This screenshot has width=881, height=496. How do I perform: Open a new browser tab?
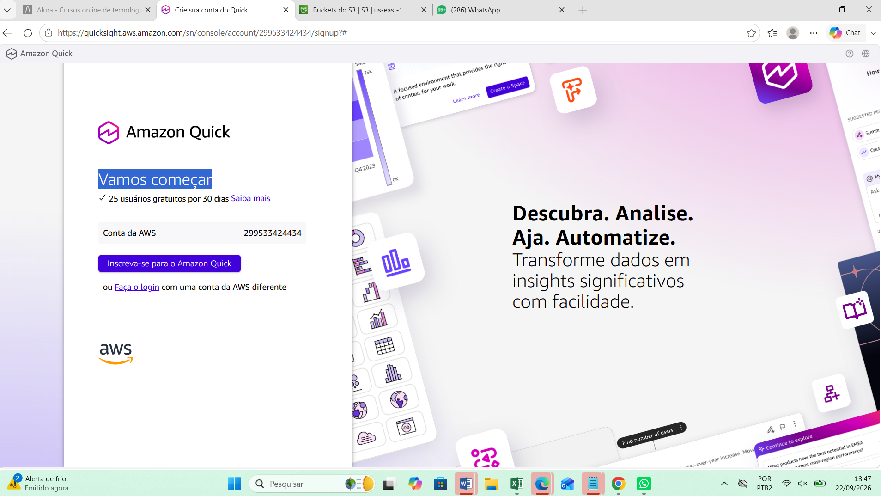[x=583, y=10]
